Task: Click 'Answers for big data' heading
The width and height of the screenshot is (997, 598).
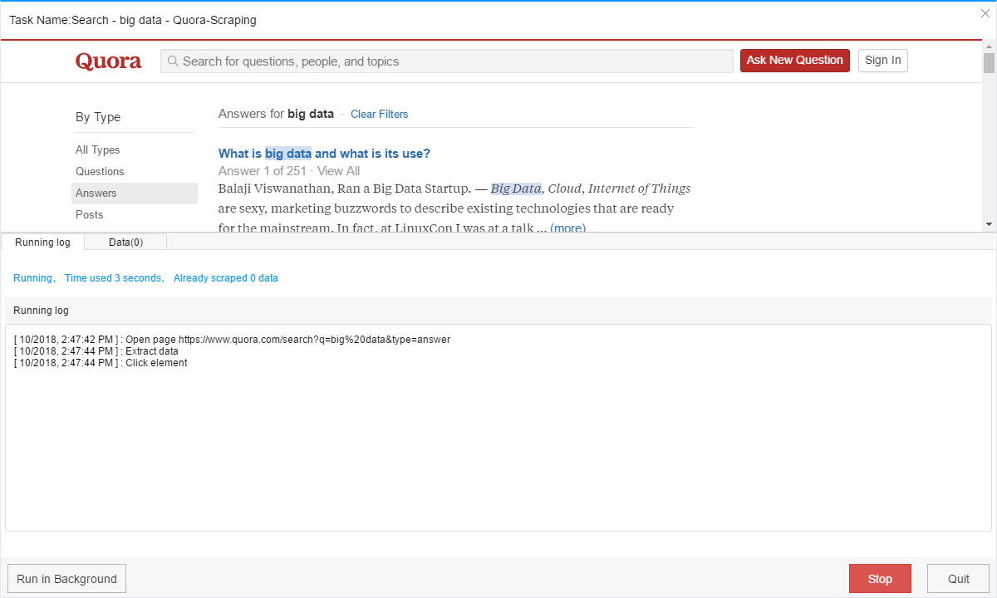Action: [276, 114]
